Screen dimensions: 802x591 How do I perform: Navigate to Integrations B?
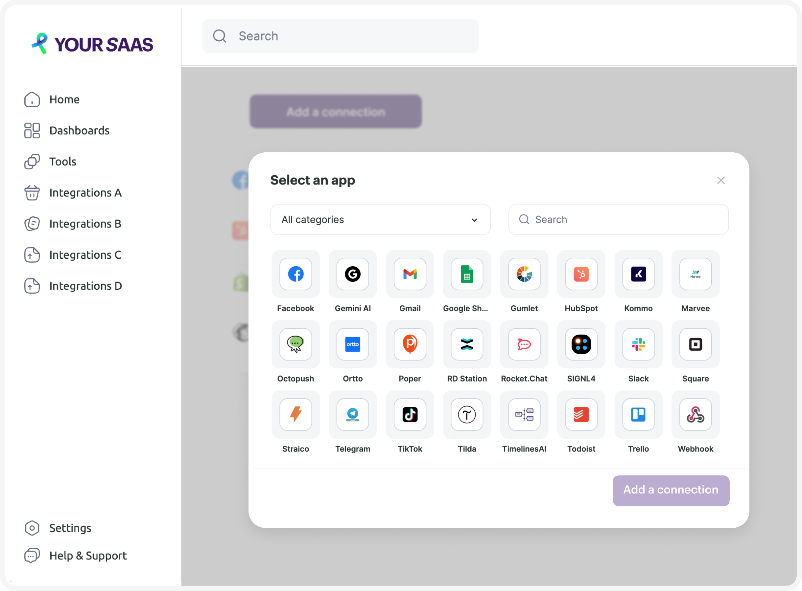(x=73, y=224)
